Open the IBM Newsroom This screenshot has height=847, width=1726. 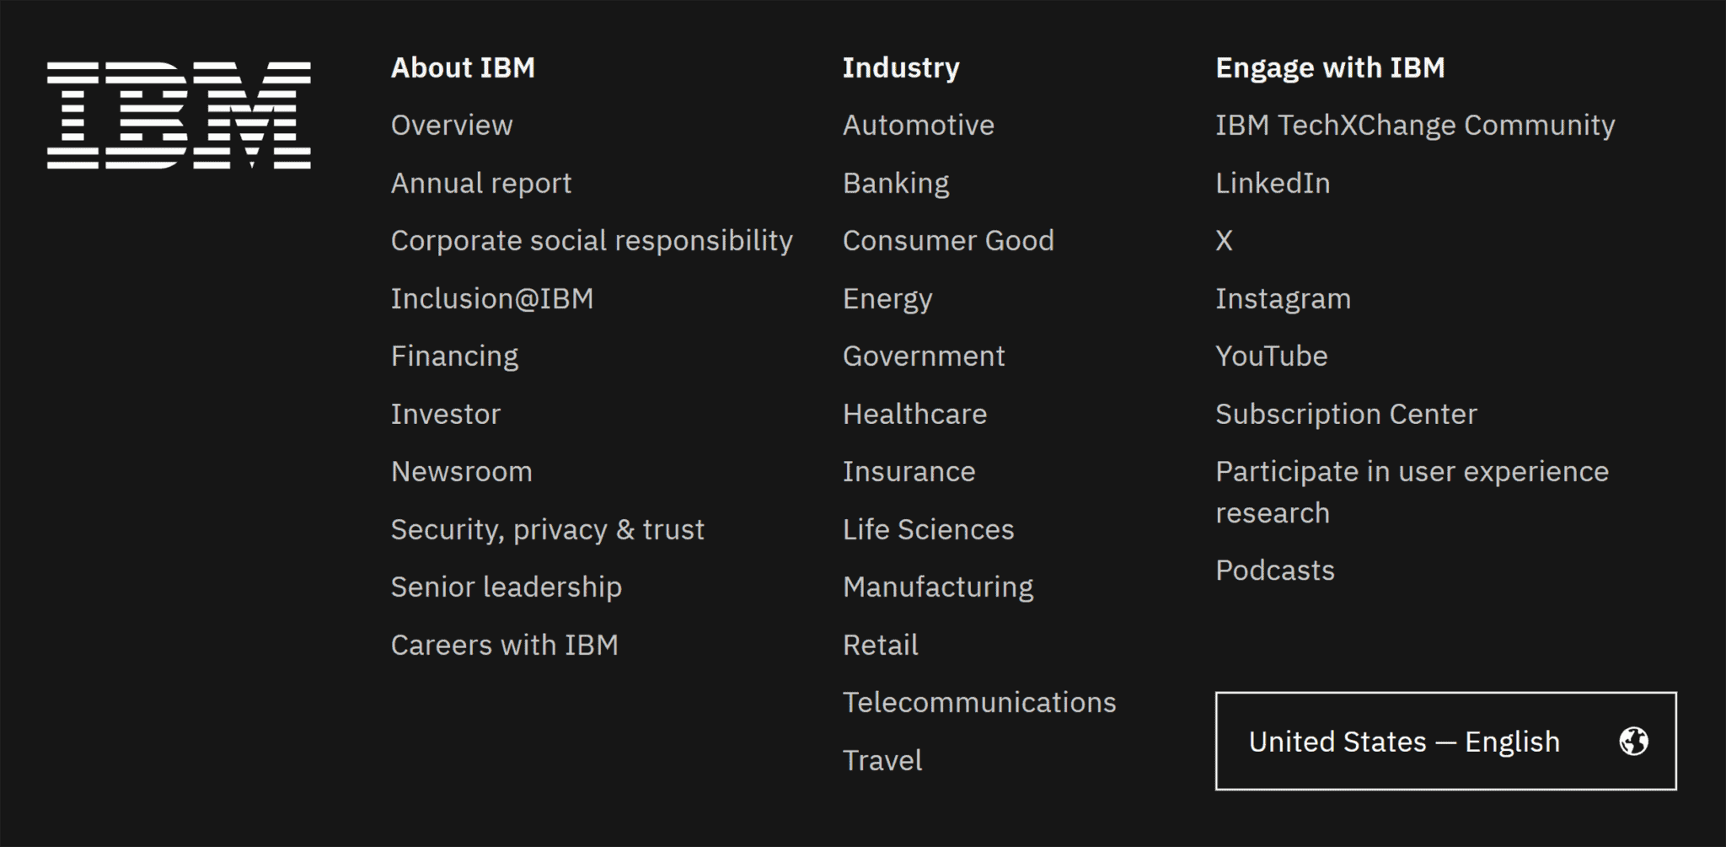click(462, 471)
